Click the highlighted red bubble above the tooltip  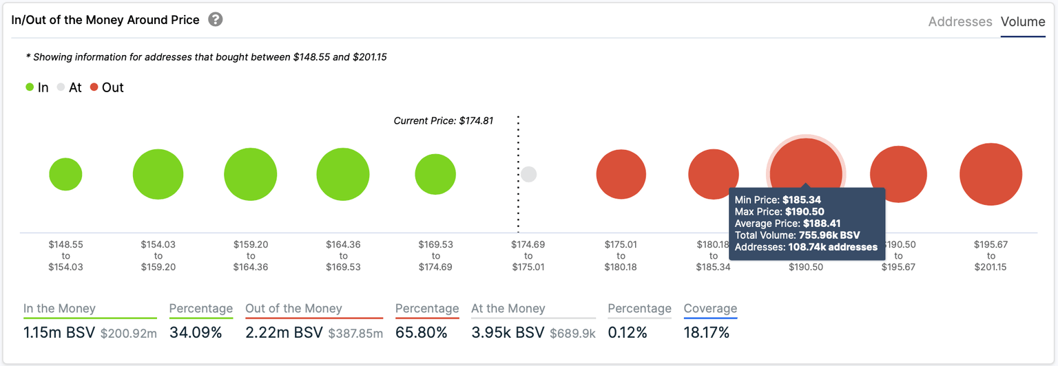806,162
